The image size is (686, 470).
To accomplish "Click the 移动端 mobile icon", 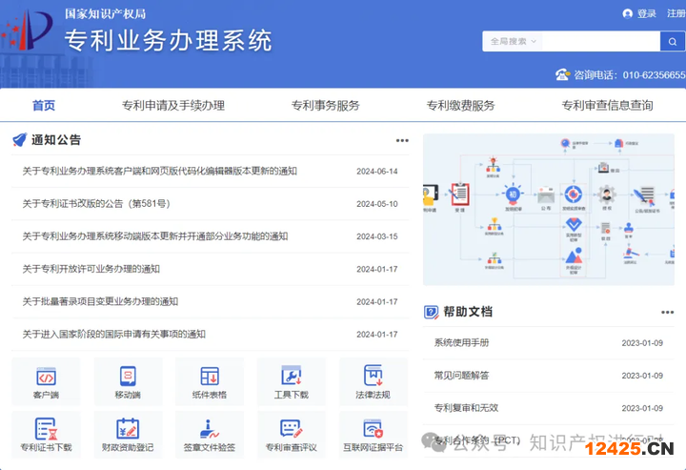I will pos(128,381).
